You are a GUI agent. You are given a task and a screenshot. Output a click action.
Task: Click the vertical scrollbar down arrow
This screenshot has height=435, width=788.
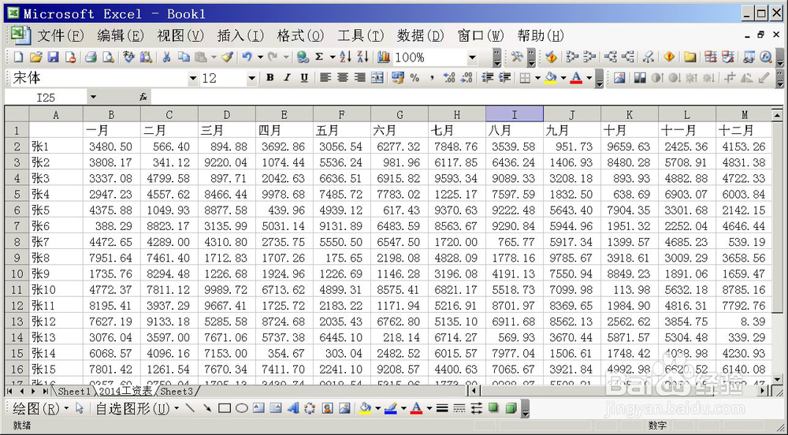coord(778,379)
